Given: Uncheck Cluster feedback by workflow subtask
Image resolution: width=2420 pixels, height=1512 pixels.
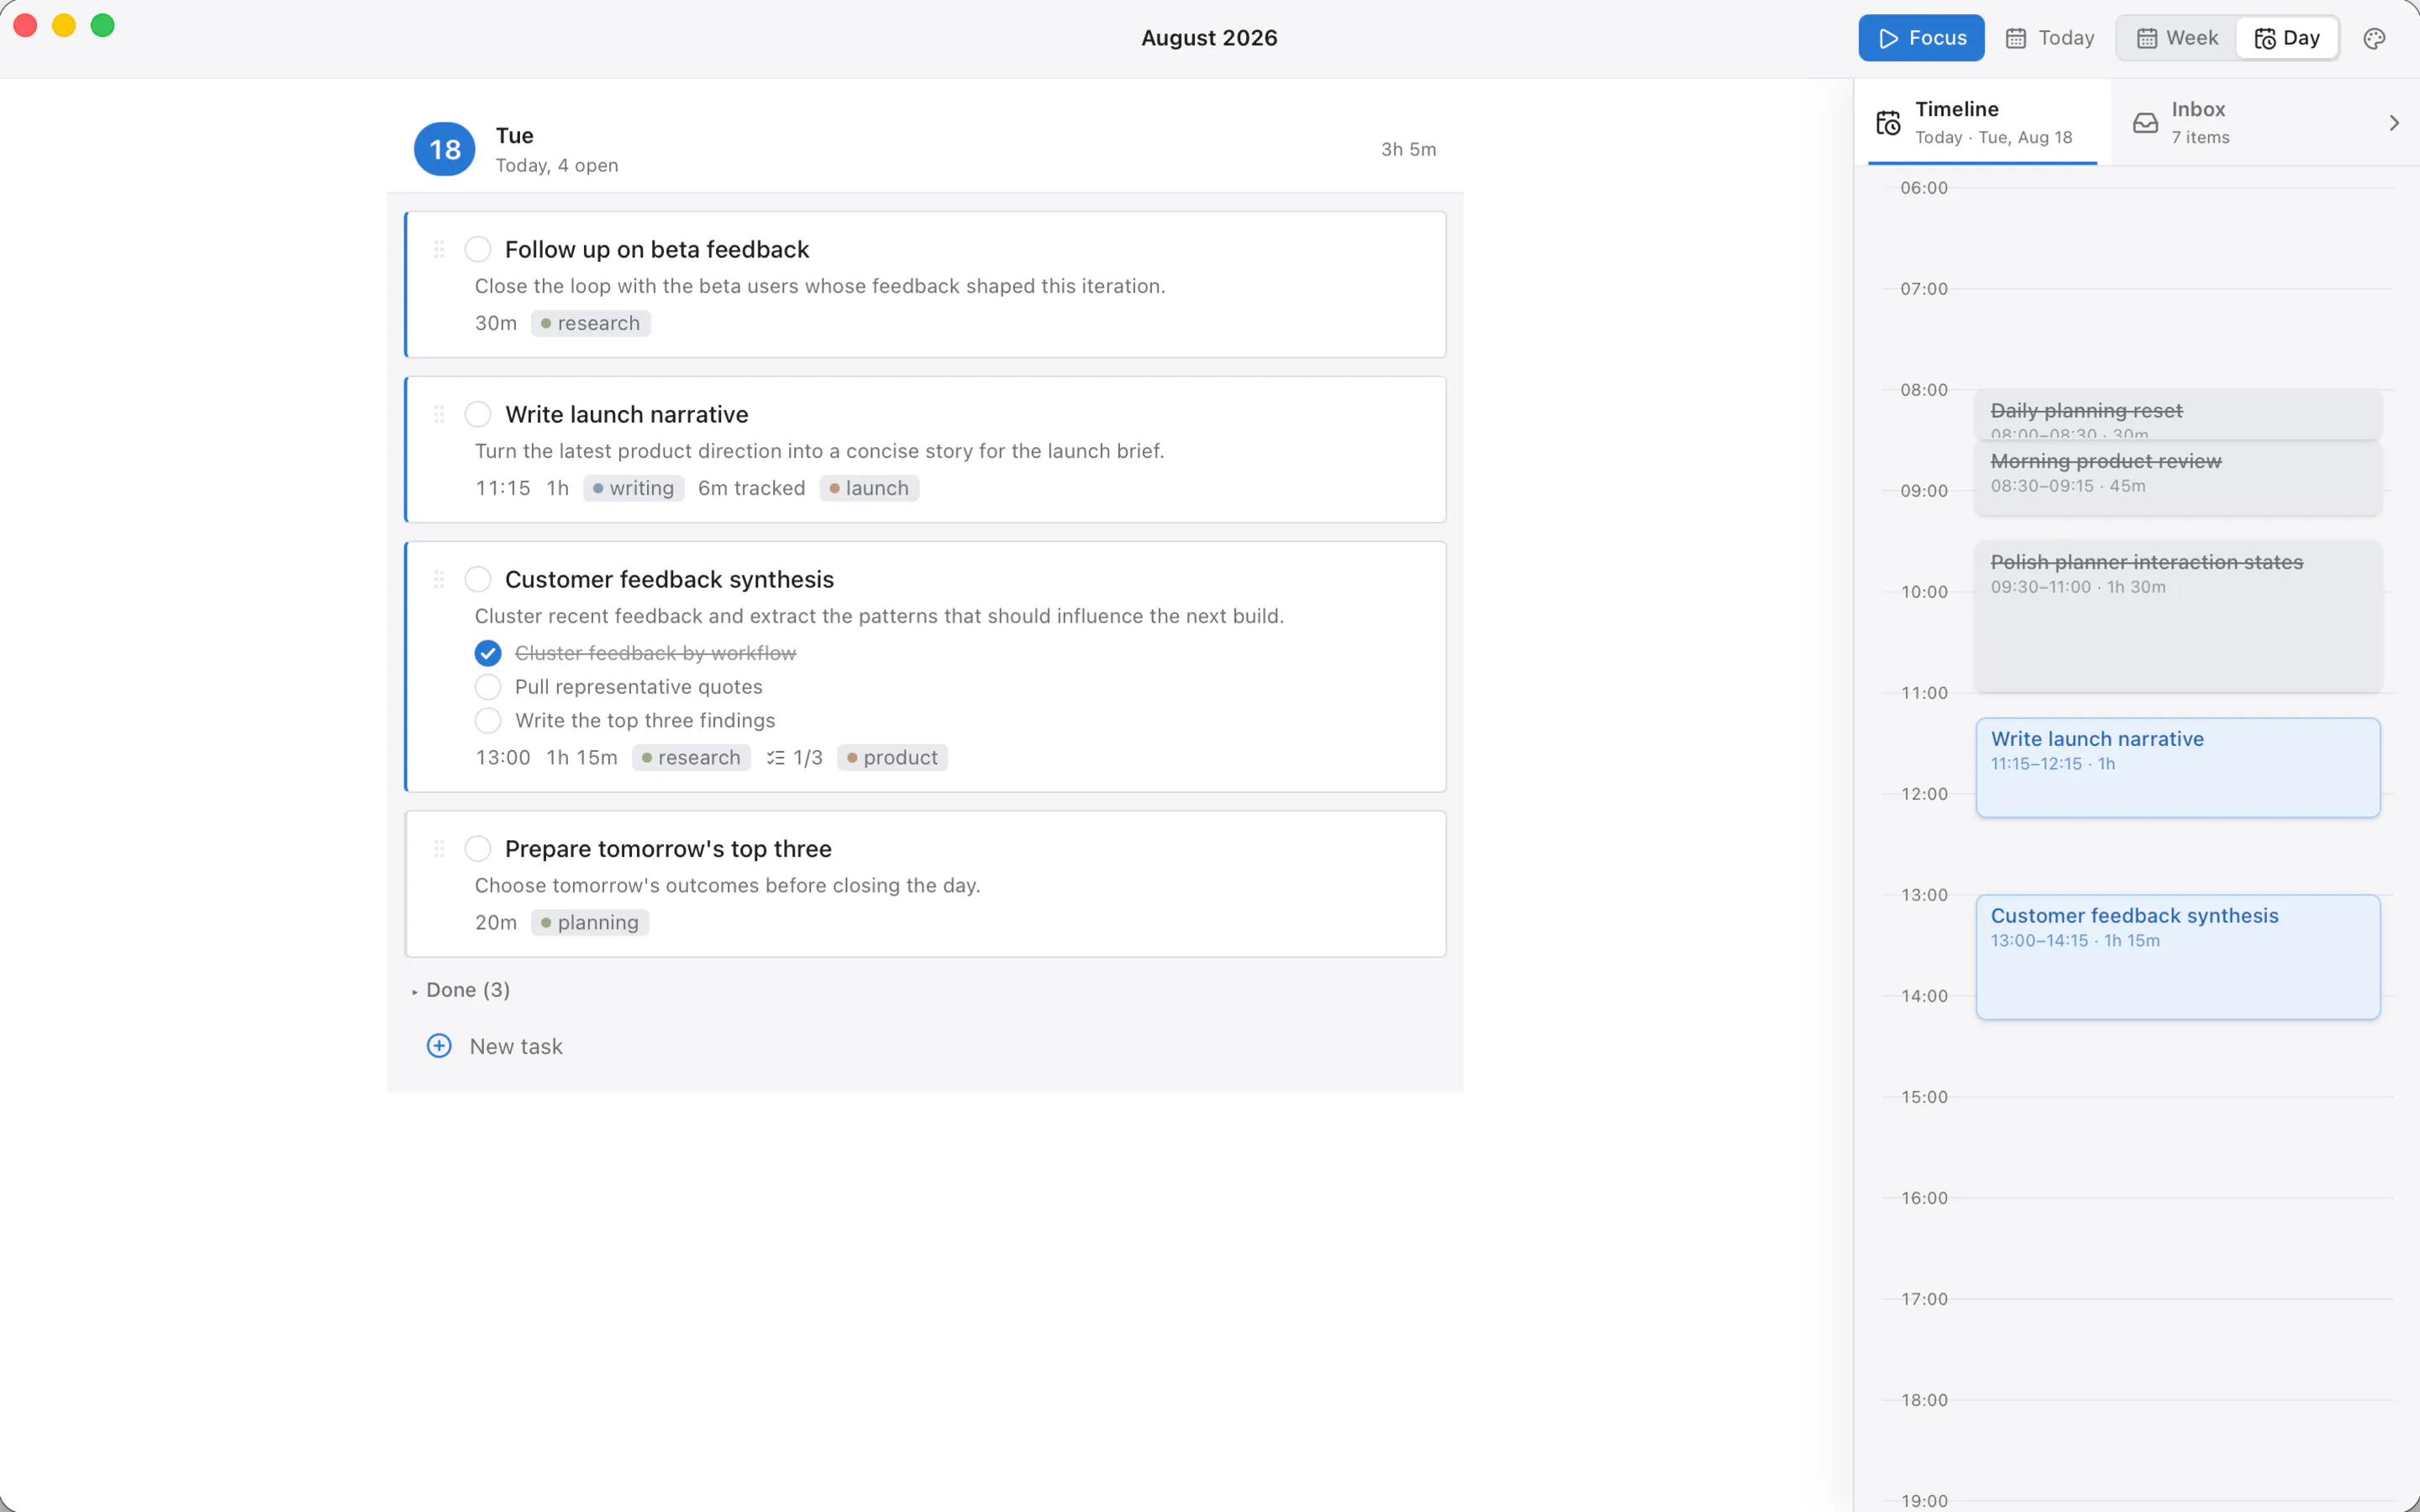Looking at the screenshot, I should pos(488,653).
